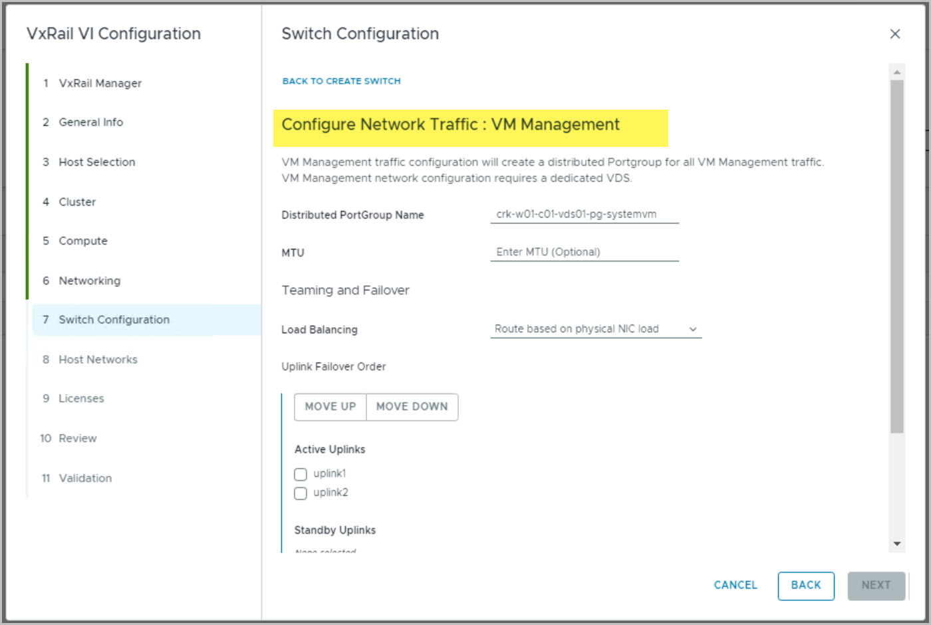Close the Switch Configuration dialog

[894, 34]
